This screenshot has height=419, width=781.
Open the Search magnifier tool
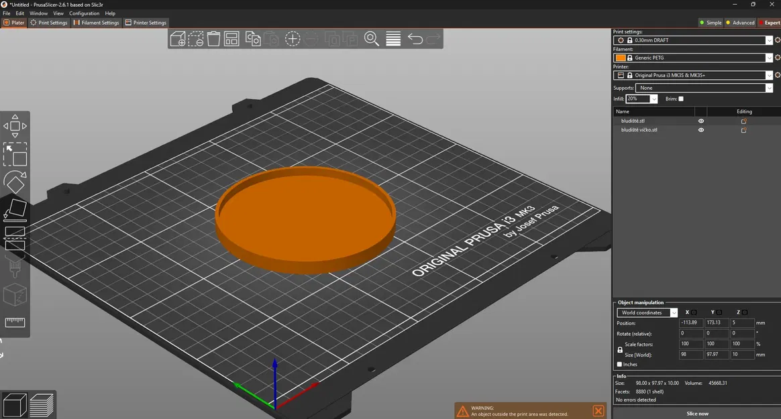pyautogui.click(x=372, y=39)
